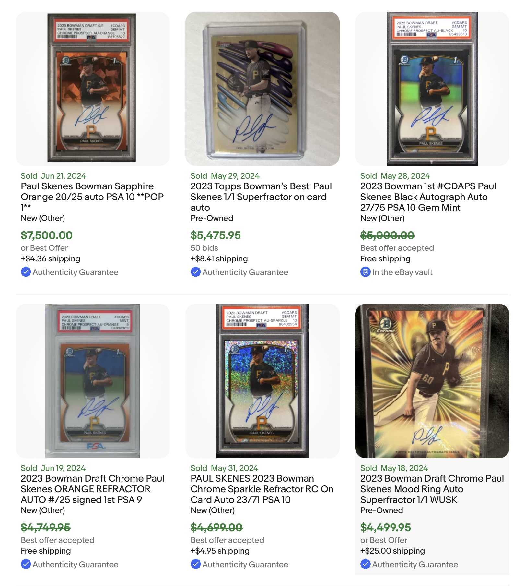Open the Sapphire Orange PSA 10 card image
525x587 pixels.
click(93, 89)
